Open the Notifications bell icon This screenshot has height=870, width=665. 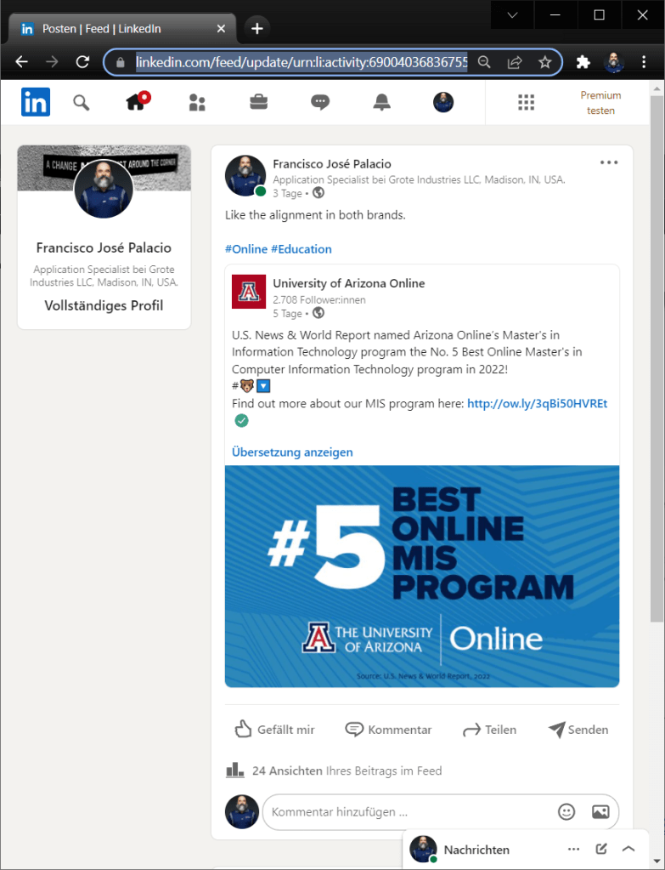point(381,103)
